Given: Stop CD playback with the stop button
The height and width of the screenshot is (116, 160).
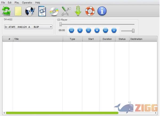Looking at the screenshot, I should click(97, 30).
